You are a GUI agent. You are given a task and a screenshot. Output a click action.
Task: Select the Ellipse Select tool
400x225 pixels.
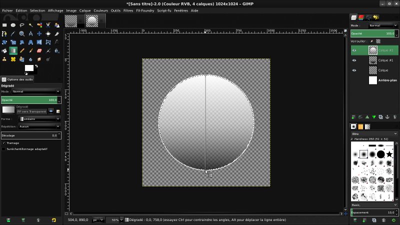[13, 25]
